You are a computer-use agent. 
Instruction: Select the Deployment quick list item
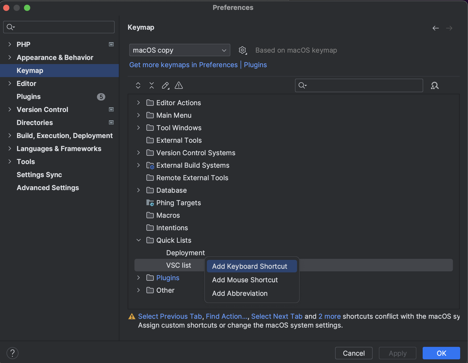[185, 253]
